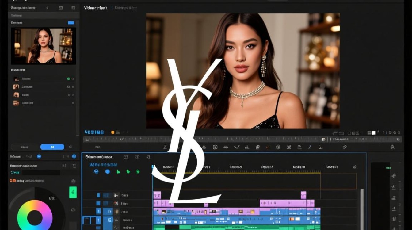
Task: Click the large portrait video in the viewer
Action: click(x=243, y=71)
